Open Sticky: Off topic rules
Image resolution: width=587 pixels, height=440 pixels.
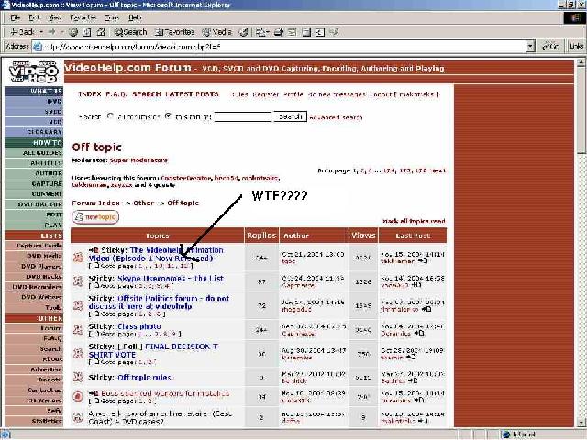(144, 378)
